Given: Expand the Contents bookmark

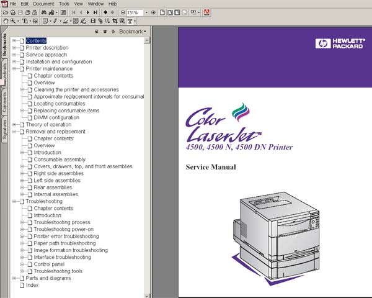Looking at the screenshot, I should [14, 40].
